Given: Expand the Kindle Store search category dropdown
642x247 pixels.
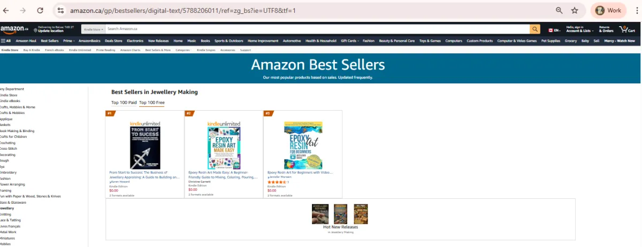Looking at the screenshot, I should (x=93, y=29).
